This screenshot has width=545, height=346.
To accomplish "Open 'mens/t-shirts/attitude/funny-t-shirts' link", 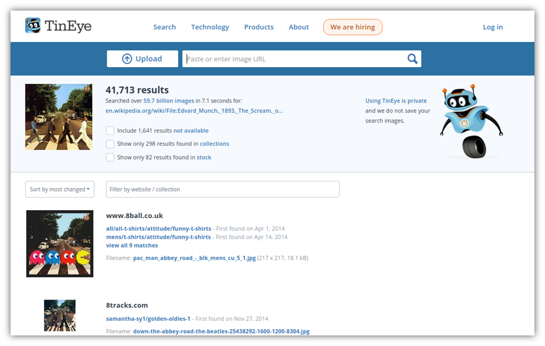I will click(158, 237).
